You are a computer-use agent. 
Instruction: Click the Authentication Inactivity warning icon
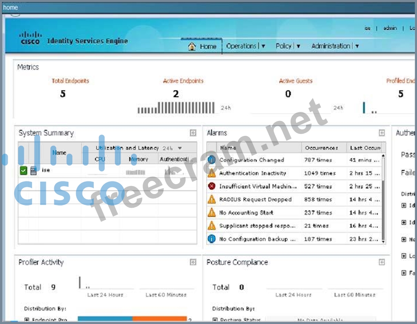212,173
